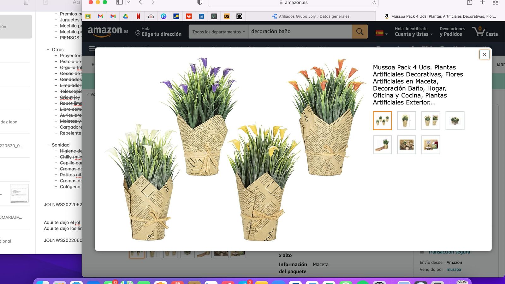This screenshot has width=505, height=284.
Task: Open LinkedIn from the favorites bar
Action: click(x=201, y=16)
